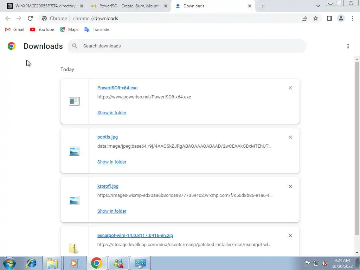
Task: Open the YouTube bookmark
Action: coord(42,30)
